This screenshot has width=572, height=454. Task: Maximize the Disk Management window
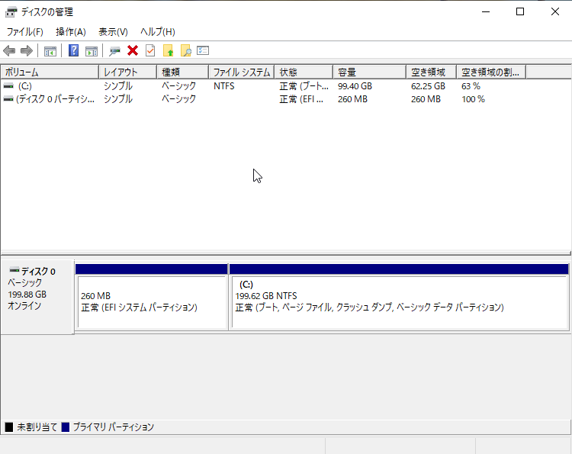(520, 11)
